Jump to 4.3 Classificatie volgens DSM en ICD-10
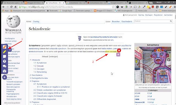 tap(50, 93)
